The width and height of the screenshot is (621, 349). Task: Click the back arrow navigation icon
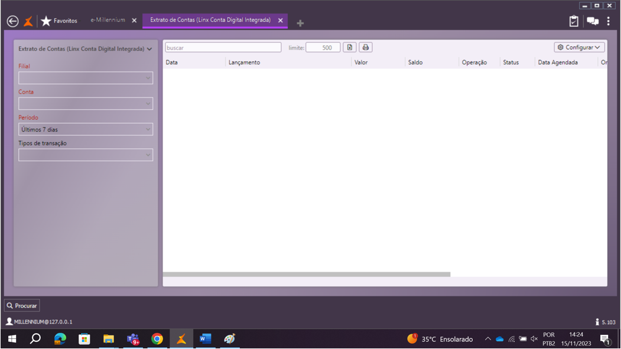click(x=12, y=21)
